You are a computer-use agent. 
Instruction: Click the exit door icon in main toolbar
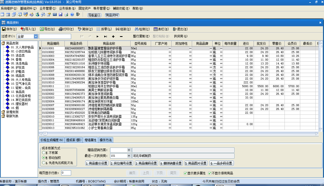(78, 15)
